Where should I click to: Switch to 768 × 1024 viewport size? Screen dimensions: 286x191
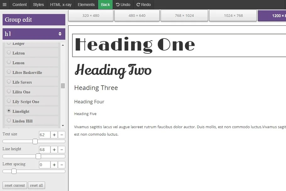click(184, 15)
